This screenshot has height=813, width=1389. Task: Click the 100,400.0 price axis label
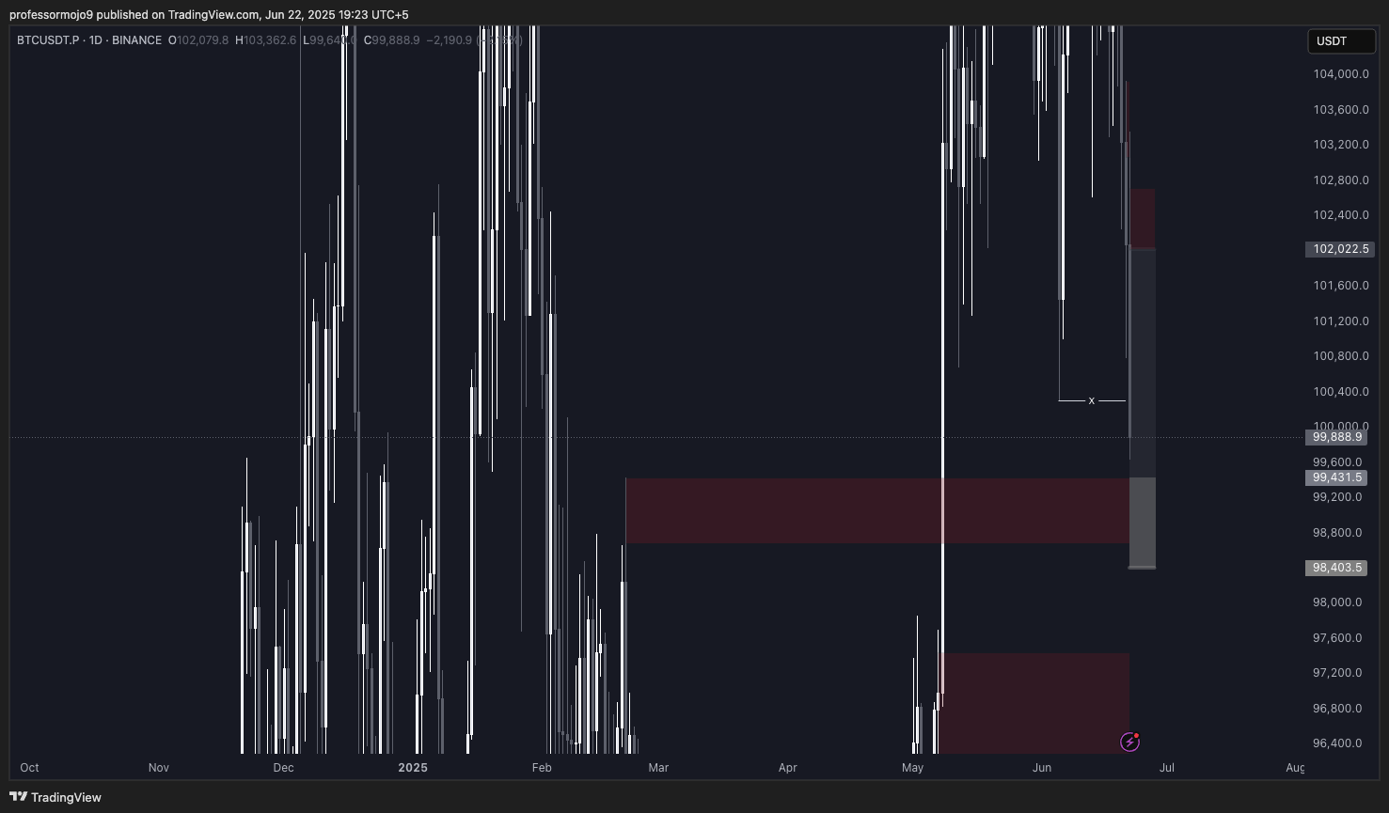[x=1340, y=392]
